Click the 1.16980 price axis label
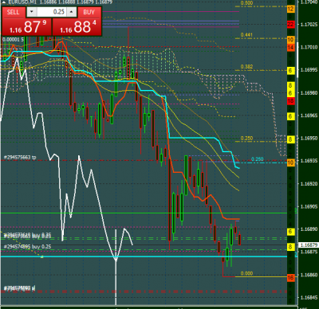Image resolution: width=319 pixels, height=309 pixels. [309, 92]
